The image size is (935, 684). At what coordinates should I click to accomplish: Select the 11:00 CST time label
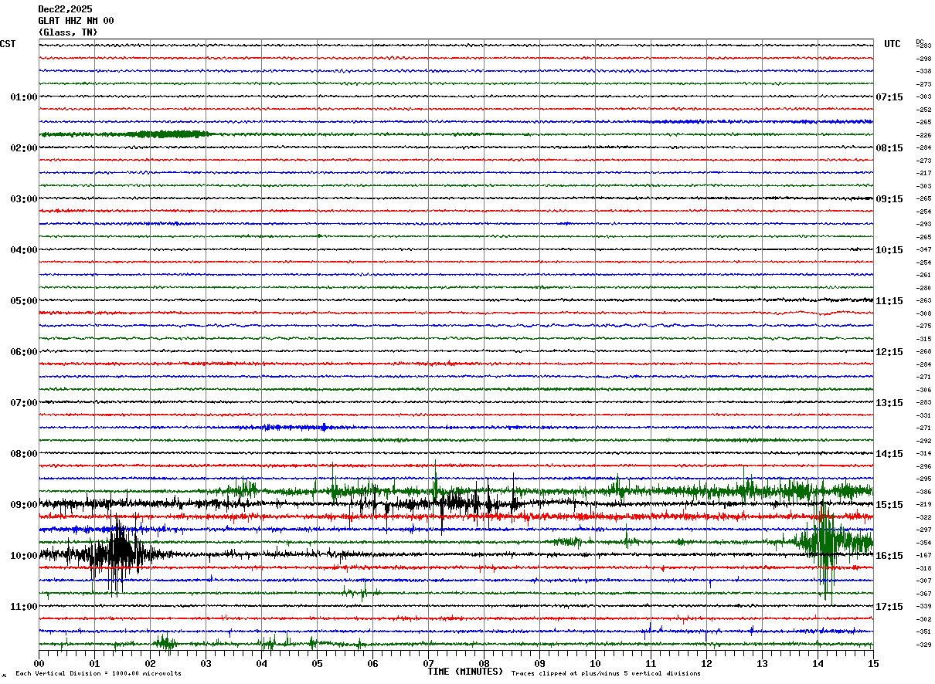click(24, 607)
